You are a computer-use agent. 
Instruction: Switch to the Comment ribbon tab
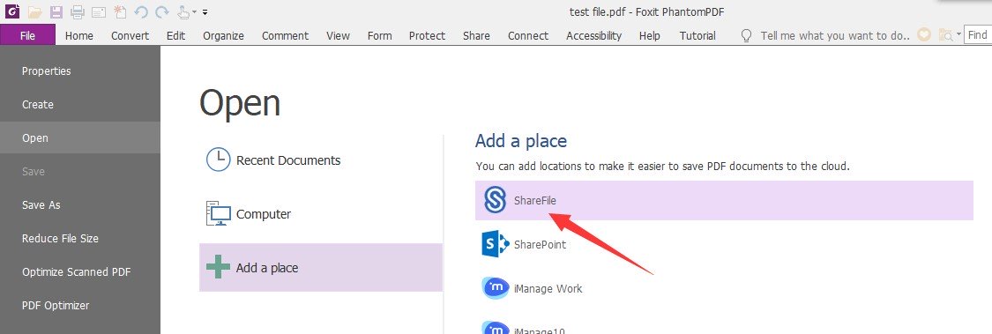286,35
